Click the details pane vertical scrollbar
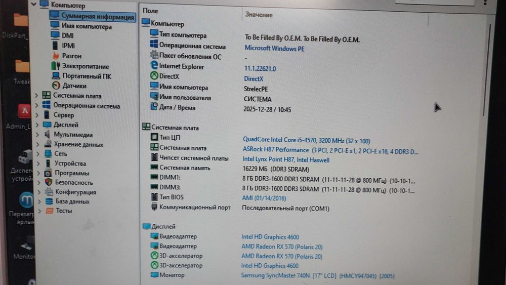Image resolution: width=506 pixels, height=285 pixels. click(487, 69)
